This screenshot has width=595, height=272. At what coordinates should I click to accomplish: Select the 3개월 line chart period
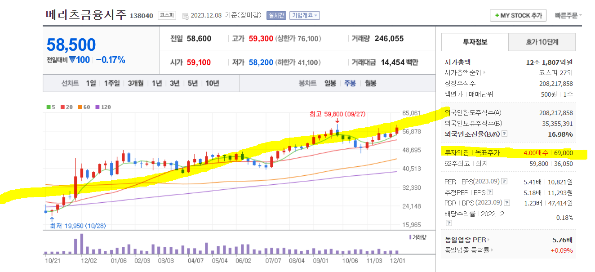[x=135, y=83]
